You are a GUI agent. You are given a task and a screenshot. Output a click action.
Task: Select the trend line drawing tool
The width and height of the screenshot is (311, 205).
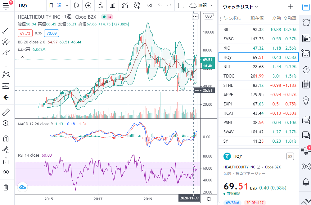[x=6, y=30]
